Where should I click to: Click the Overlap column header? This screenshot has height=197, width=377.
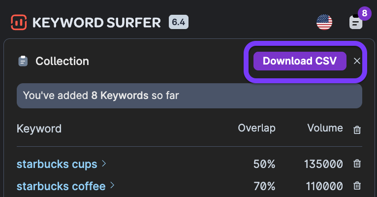coord(256,128)
